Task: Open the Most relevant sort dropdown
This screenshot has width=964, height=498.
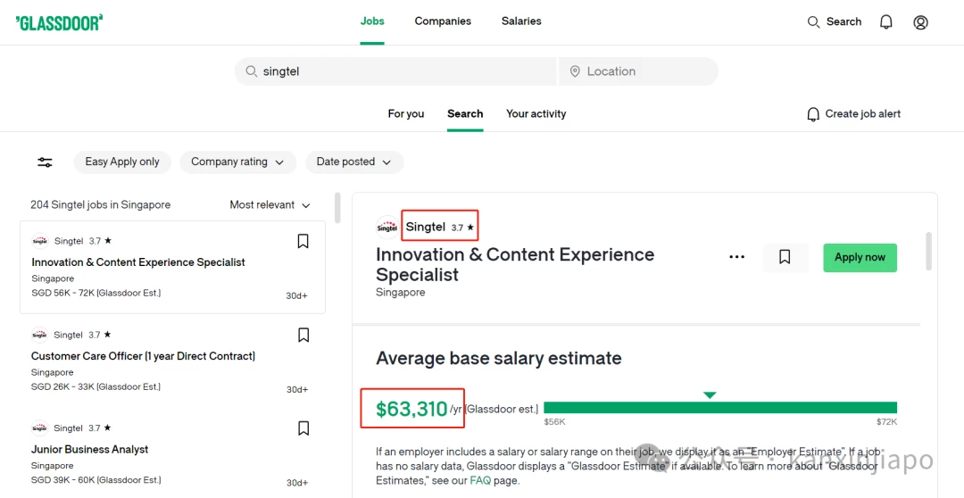Action: coord(270,204)
